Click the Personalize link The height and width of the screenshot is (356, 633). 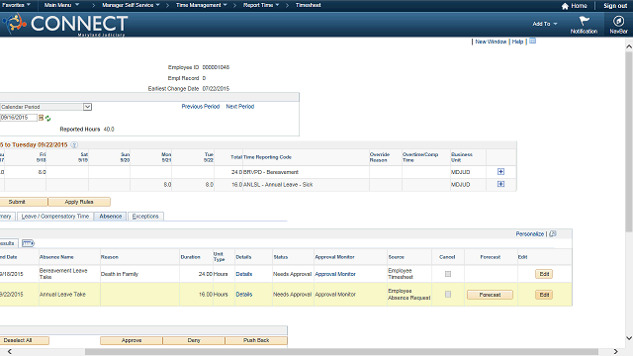(x=530, y=234)
